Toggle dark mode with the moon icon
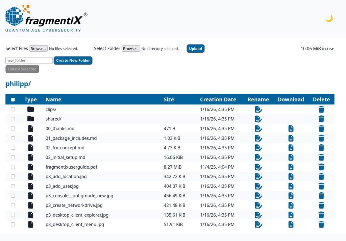This screenshot has height=241, width=346. (x=329, y=19)
